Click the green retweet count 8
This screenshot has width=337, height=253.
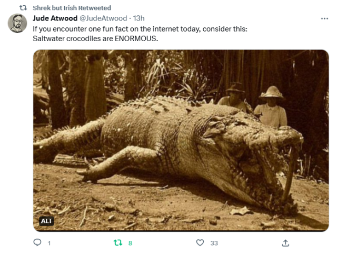pos(130,243)
